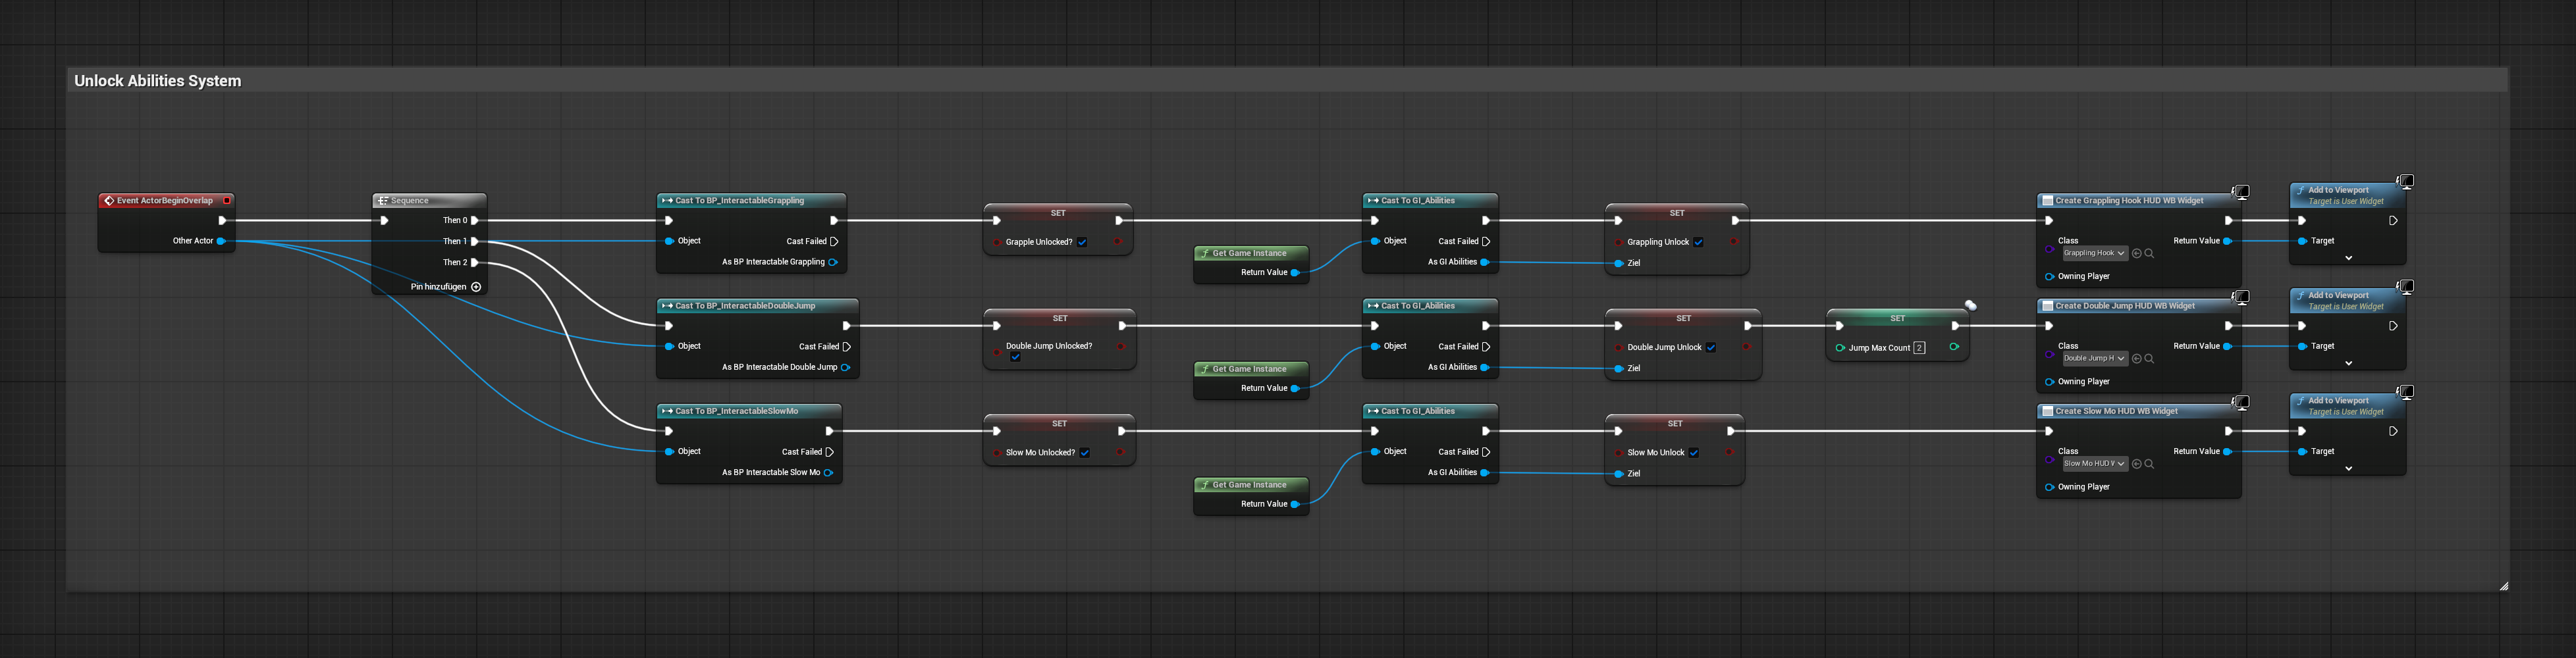Uncheck the Grappling Unlock checkbox
This screenshot has width=2576, height=658.
(1698, 242)
